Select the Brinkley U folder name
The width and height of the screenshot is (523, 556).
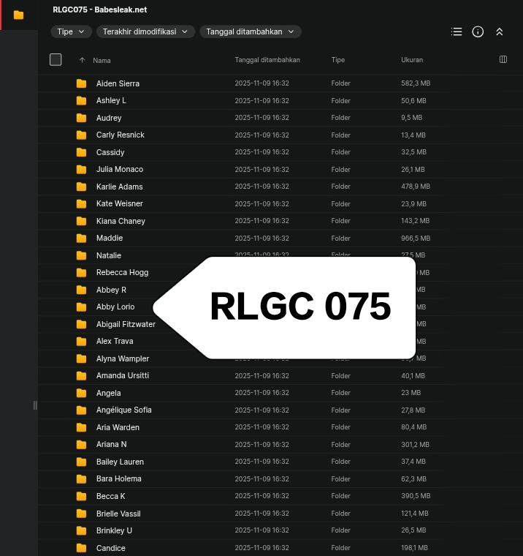coord(115,530)
